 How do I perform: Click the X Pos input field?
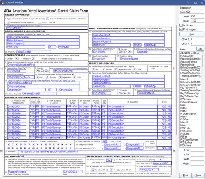[x=197, y=150]
